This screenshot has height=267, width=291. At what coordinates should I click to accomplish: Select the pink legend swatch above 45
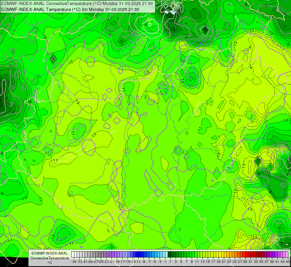[x=287, y=255]
